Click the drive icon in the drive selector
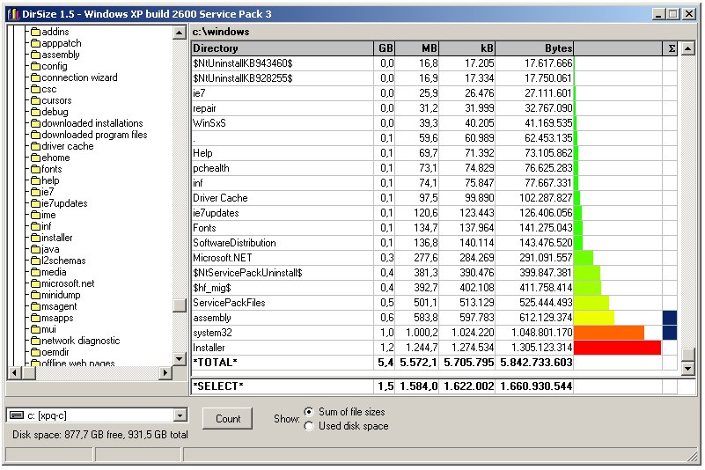This screenshot has height=470, width=705. (x=17, y=415)
